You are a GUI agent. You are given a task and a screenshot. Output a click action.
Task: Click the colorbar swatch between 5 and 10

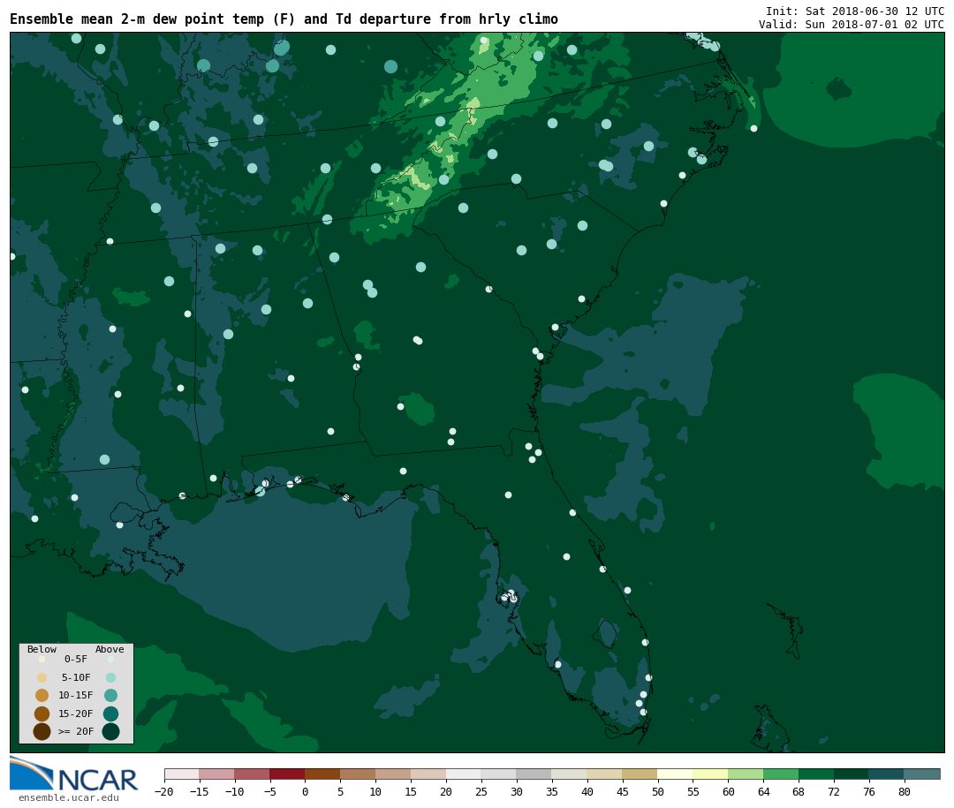(x=359, y=774)
